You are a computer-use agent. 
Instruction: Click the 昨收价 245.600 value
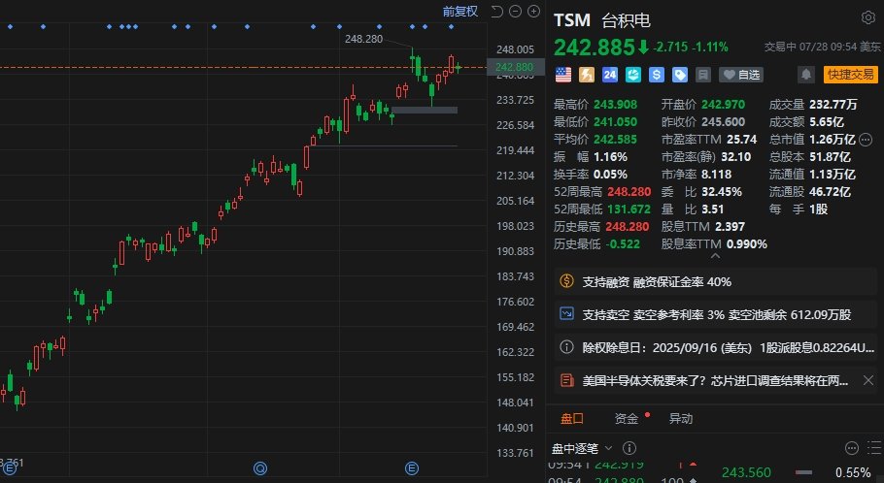point(724,121)
